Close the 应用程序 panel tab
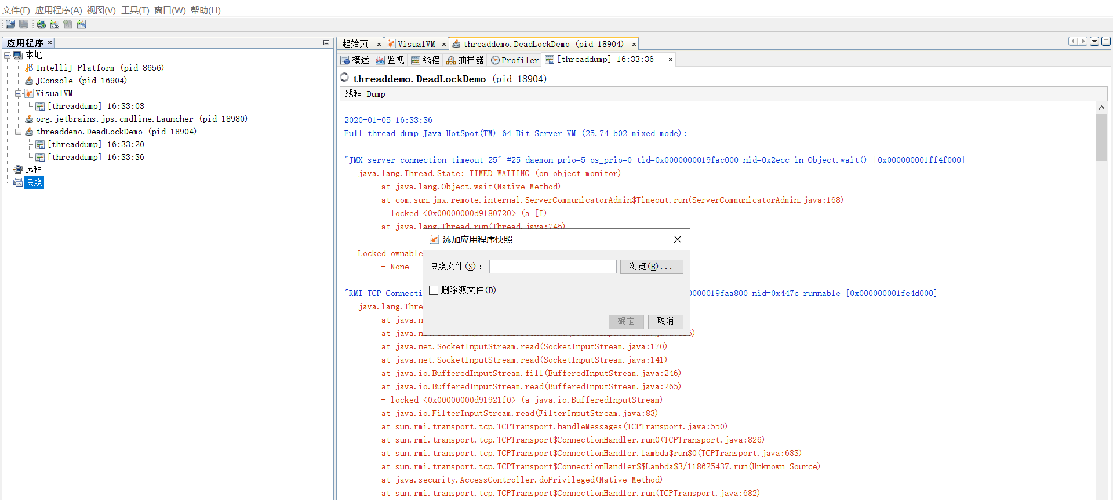 coord(50,43)
